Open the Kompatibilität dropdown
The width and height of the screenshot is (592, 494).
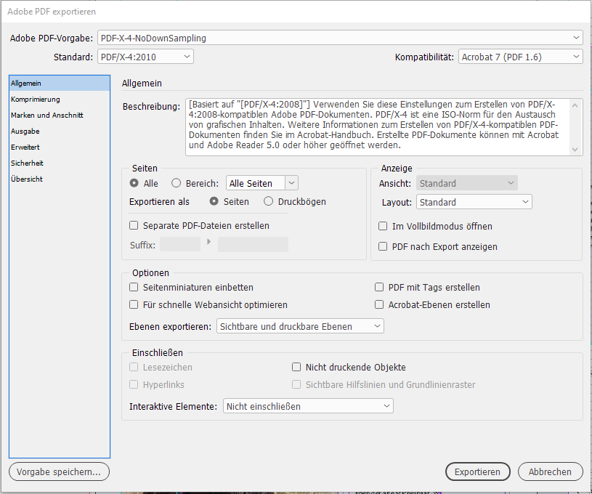point(519,55)
